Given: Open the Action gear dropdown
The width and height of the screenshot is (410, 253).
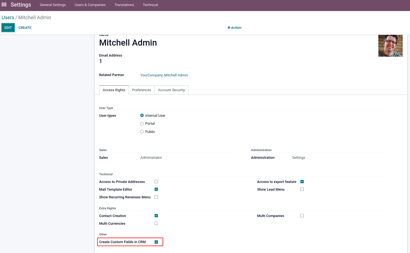Looking at the screenshot, I should pyautogui.click(x=235, y=28).
